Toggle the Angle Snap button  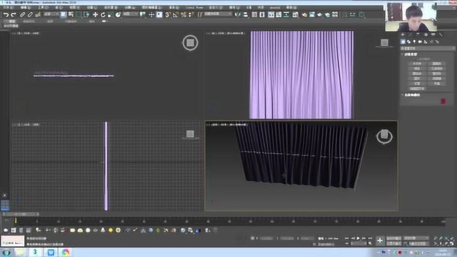176,14
